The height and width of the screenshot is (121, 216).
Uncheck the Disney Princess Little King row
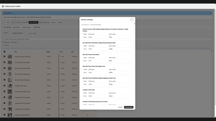pyautogui.click(x=4, y=56)
